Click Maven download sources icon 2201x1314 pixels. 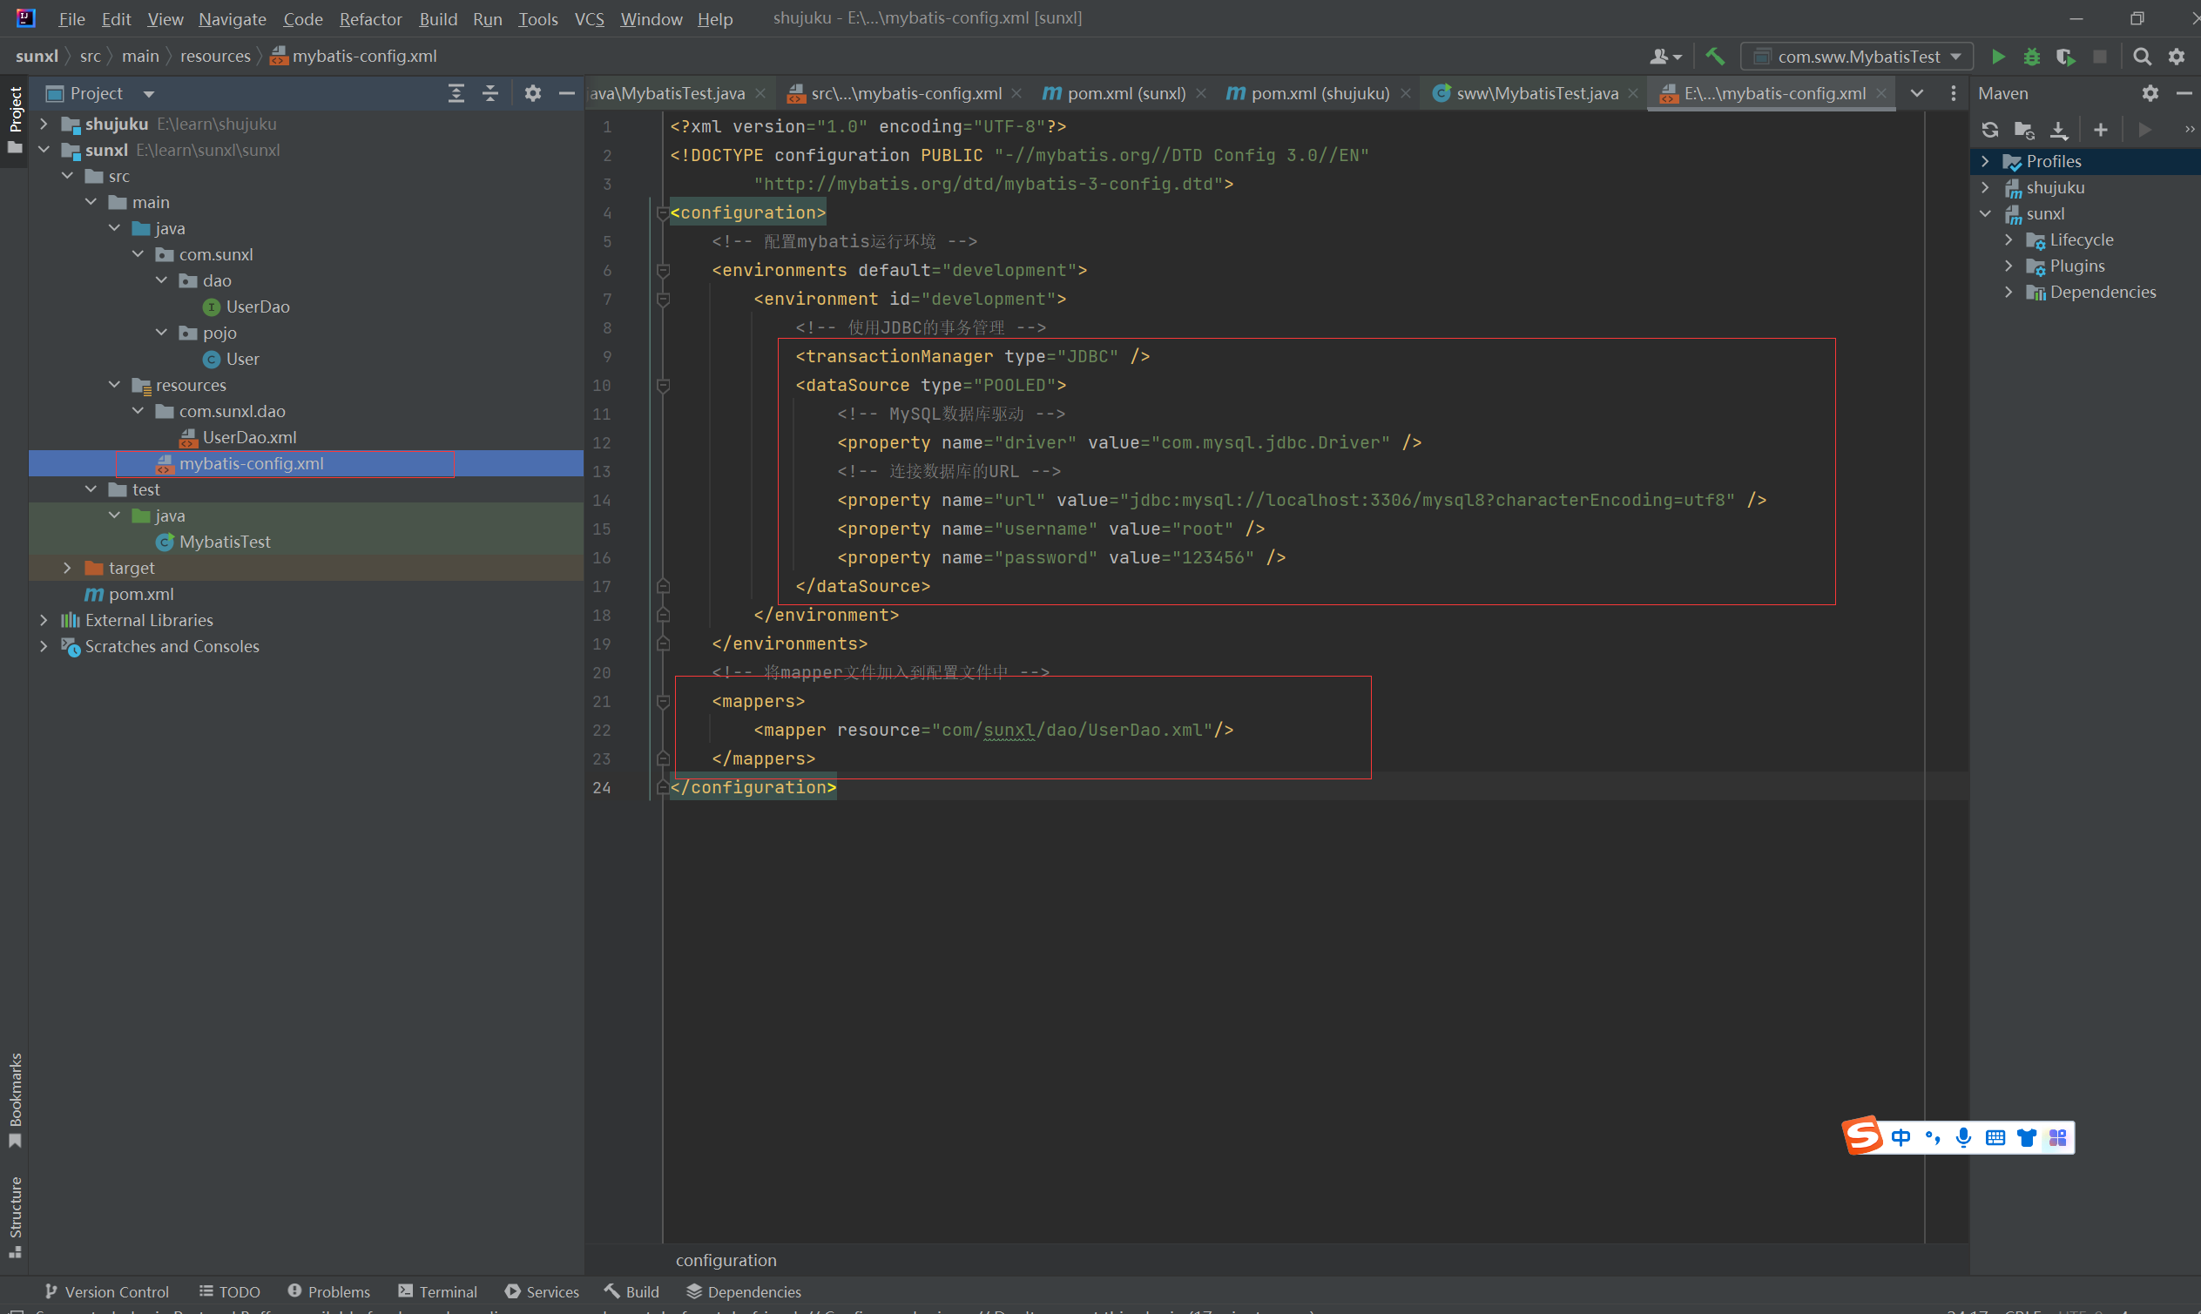(2059, 130)
